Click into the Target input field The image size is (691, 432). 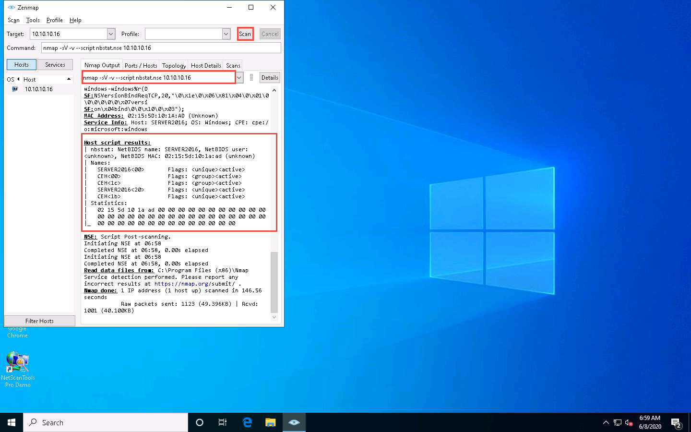coord(69,34)
